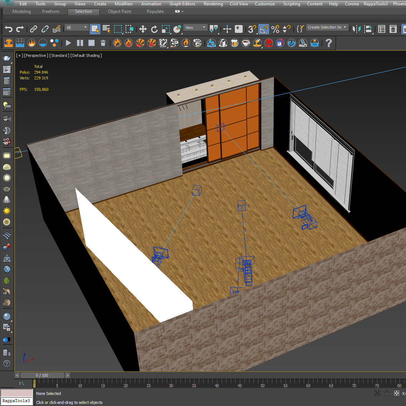Open the 'View' reference coordinate dropdown
406x406 pixels.
[x=195, y=28]
